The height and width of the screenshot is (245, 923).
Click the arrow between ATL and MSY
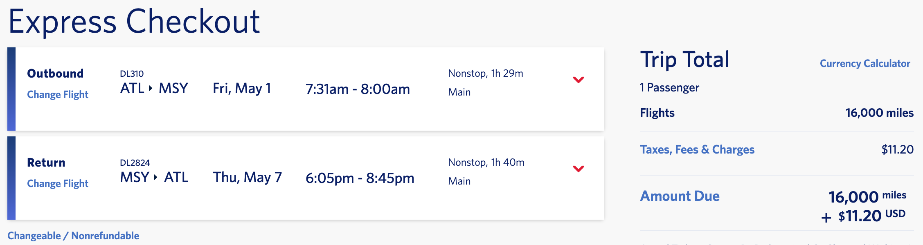(151, 88)
